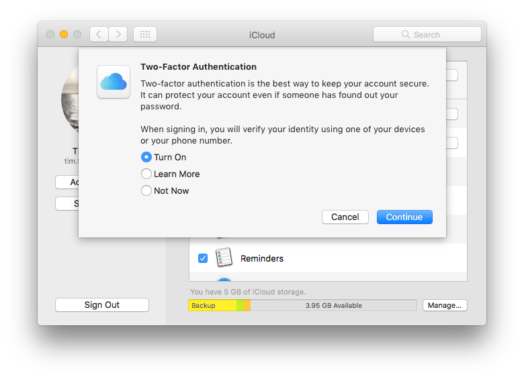Image resolution: width=524 pixels, height=379 pixels.
Task: Click the Continue button
Action: point(404,217)
